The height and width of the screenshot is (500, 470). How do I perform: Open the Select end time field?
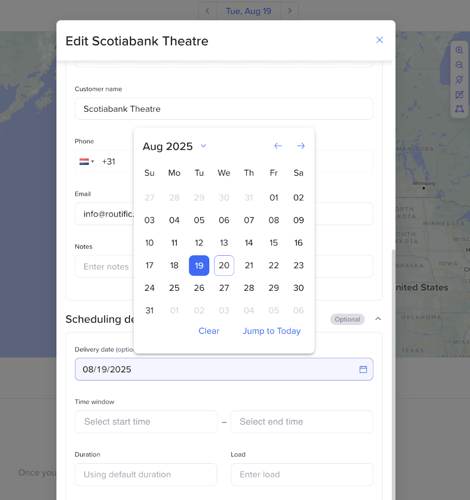click(x=302, y=422)
